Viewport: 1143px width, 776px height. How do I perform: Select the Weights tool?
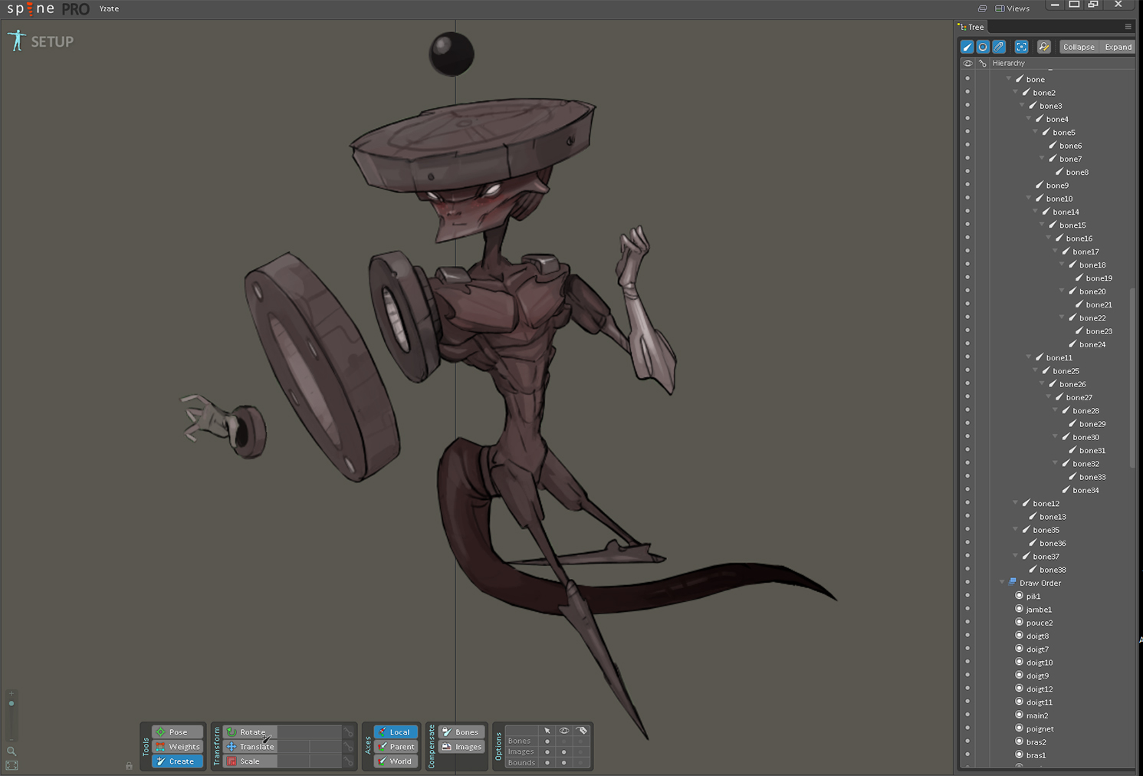178,746
